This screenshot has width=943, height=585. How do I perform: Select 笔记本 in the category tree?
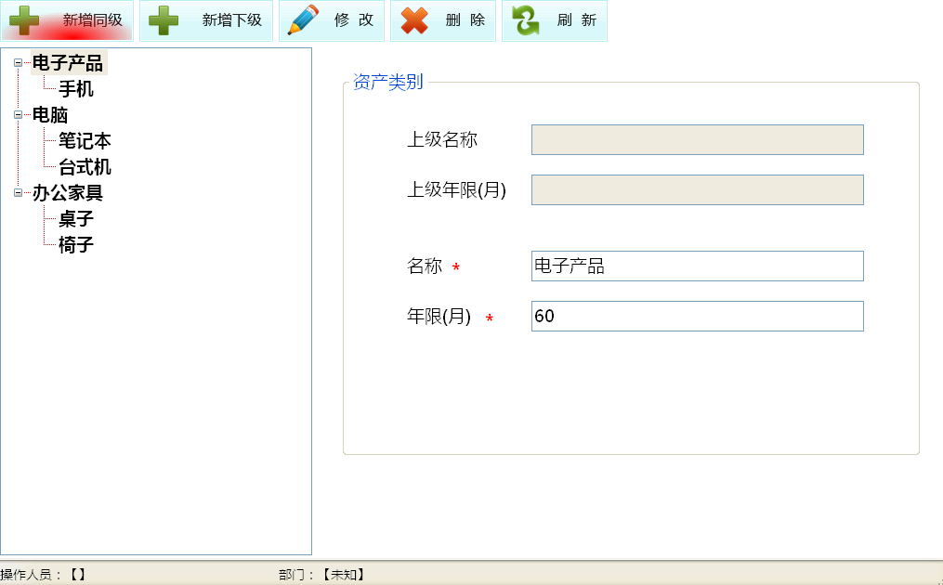(x=85, y=141)
